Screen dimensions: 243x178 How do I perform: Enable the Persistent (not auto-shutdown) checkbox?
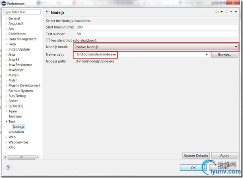click(48, 40)
